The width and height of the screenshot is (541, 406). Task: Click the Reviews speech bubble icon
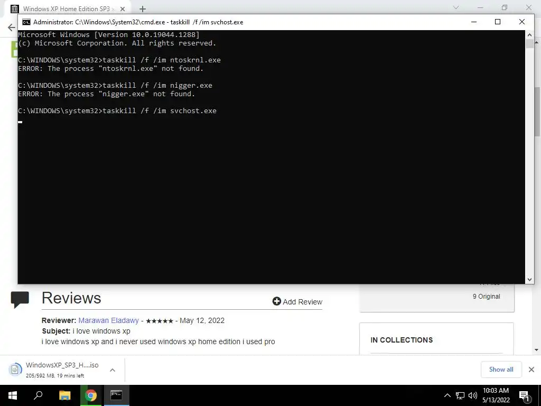pos(20,299)
